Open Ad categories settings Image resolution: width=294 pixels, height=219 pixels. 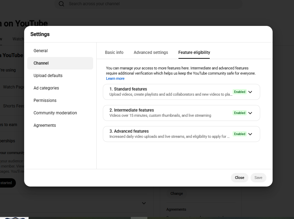[60, 88]
